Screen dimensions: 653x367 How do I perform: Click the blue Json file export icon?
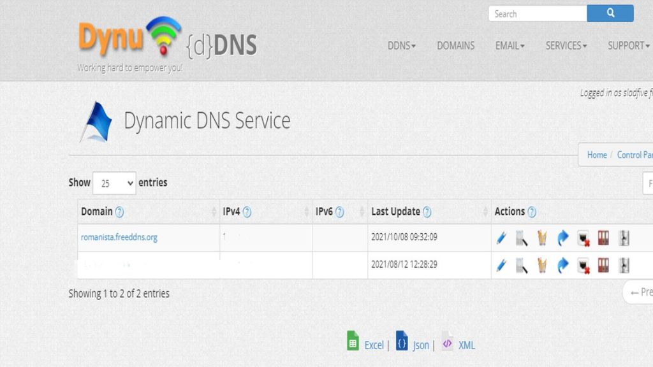(402, 341)
